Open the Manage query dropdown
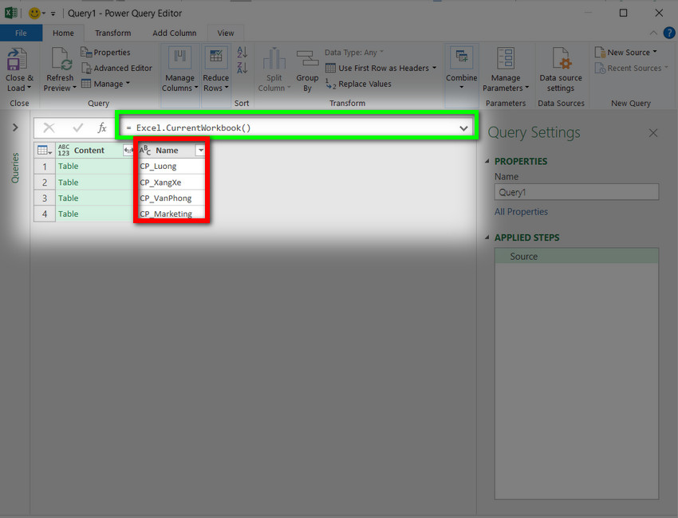Image resolution: width=678 pixels, height=518 pixels. click(x=106, y=84)
